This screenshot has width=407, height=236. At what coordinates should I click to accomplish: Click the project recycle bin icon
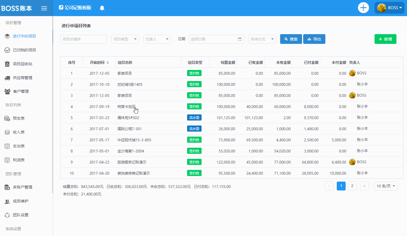pos(7,64)
